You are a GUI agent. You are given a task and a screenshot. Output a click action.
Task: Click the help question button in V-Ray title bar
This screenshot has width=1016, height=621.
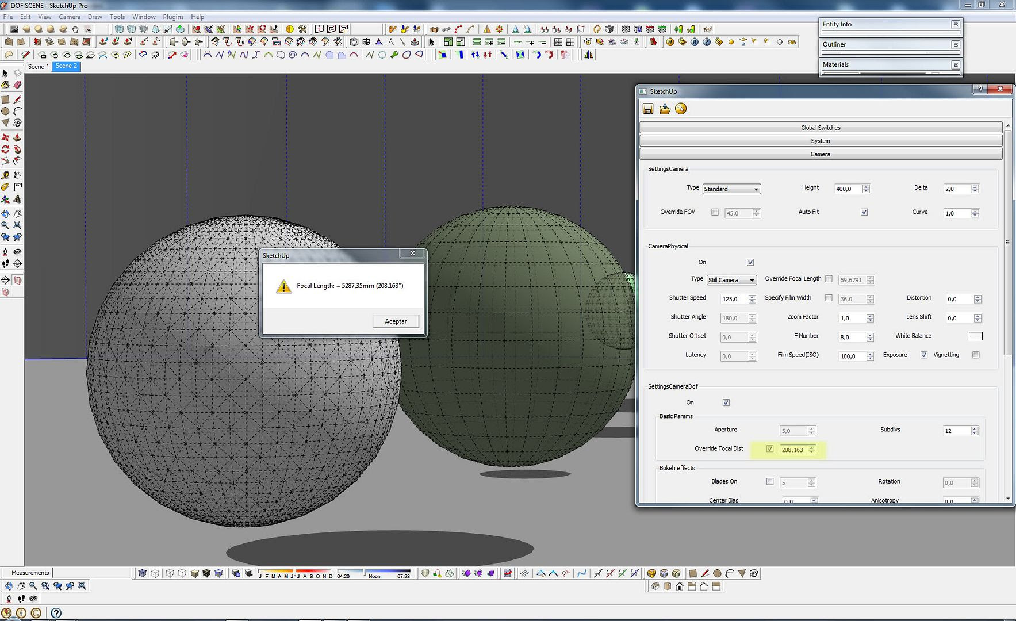(x=980, y=89)
